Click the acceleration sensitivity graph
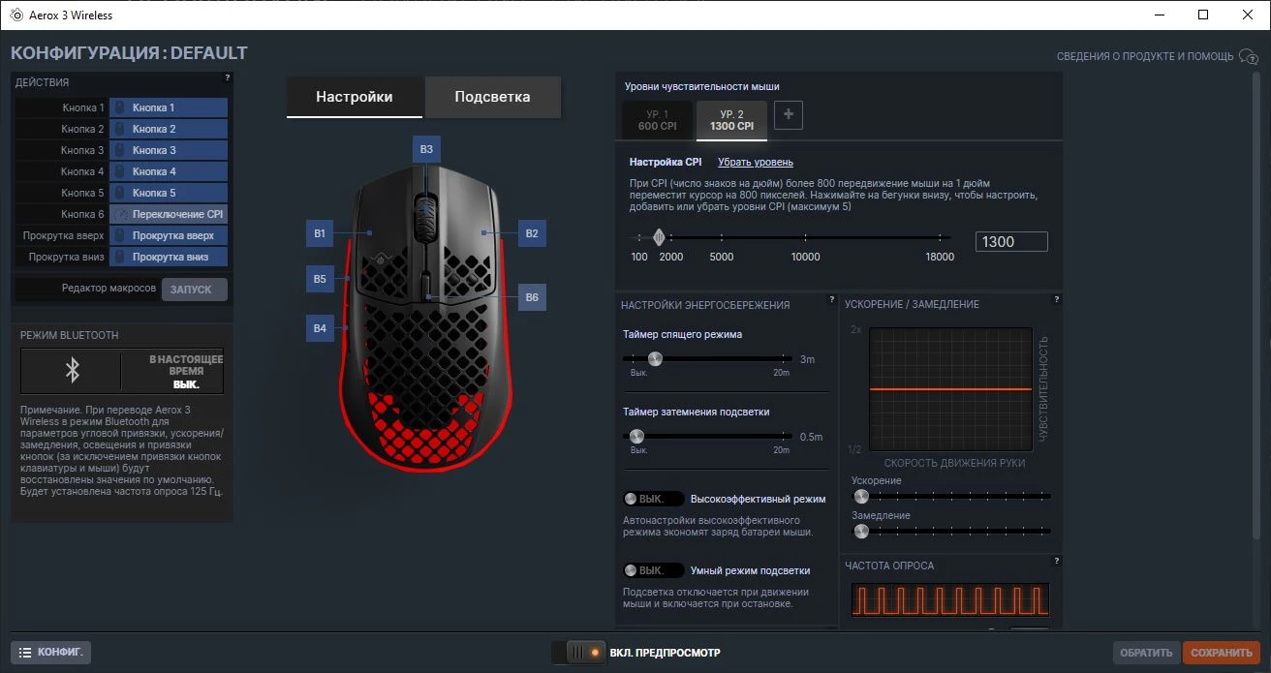This screenshot has width=1271, height=673. pos(950,389)
